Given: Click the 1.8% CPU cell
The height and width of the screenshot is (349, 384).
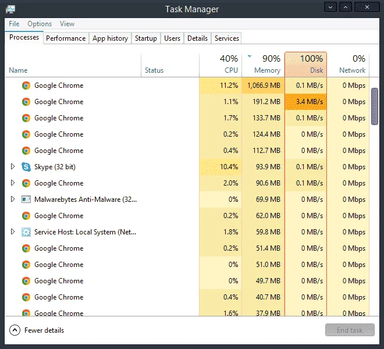Looking at the screenshot, I should (x=221, y=232).
